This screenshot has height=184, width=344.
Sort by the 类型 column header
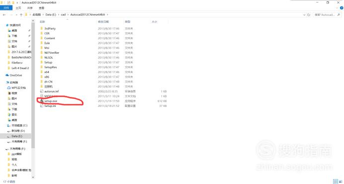pos(127,22)
